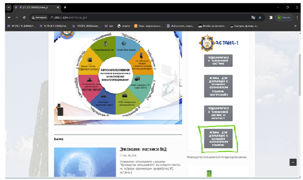Click the translate page icon
The image size is (303, 180).
(x=253, y=17)
